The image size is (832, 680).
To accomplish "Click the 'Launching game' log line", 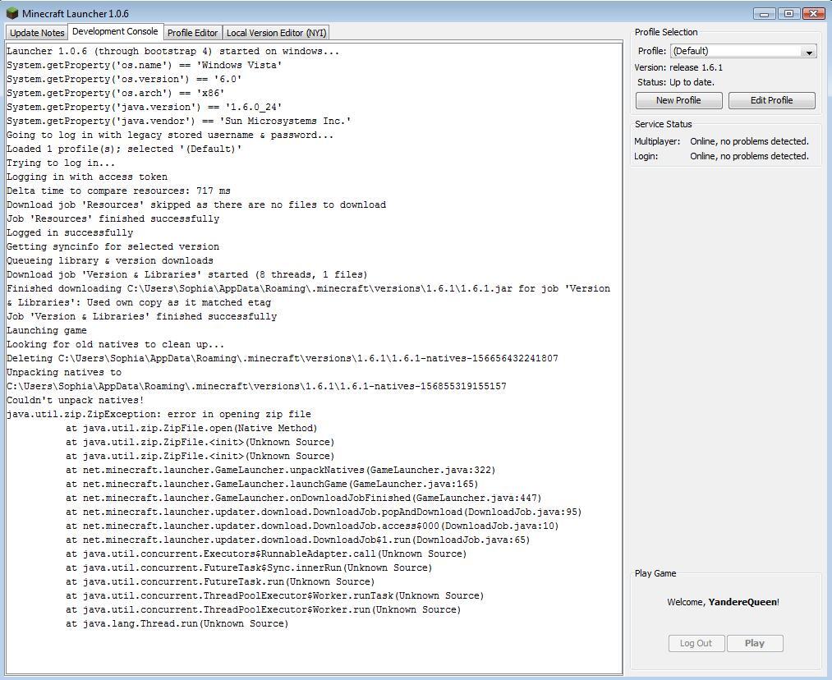I will point(47,330).
